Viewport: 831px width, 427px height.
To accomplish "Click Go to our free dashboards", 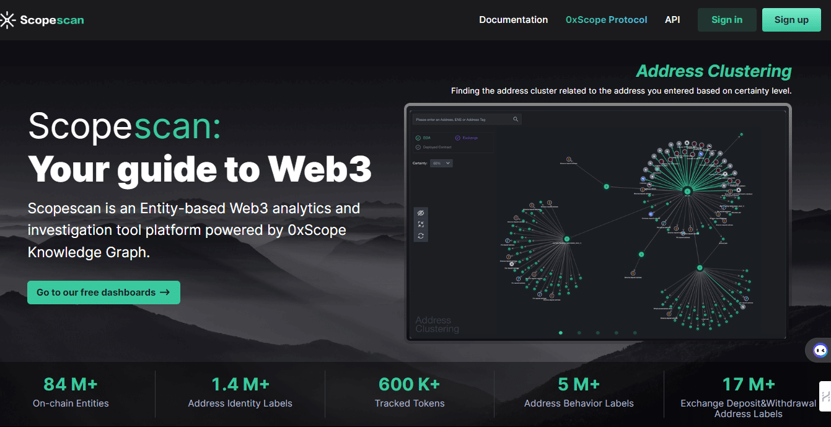I will (103, 293).
